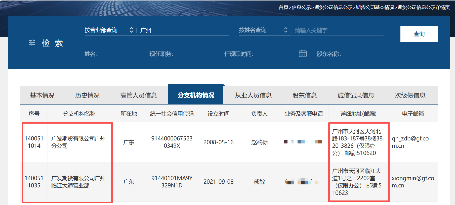Click 广东 in the 赵端标 row
The height and width of the screenshot is (205, 455).
129,142
